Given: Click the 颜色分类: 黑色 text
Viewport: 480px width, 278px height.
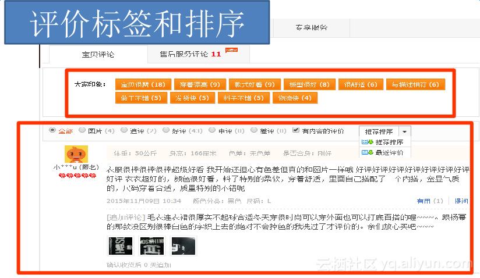Looking at the screenshot, I should coord(217,201).
